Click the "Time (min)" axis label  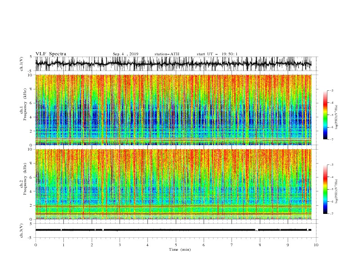tap(180, 249)
